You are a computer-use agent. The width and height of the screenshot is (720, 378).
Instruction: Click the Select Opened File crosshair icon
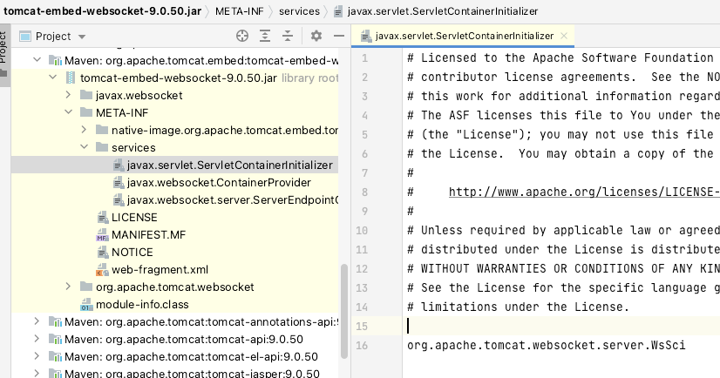(242, 36)
